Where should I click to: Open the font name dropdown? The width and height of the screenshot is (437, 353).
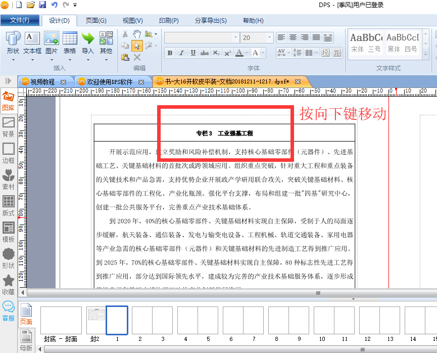pos(235,37)
